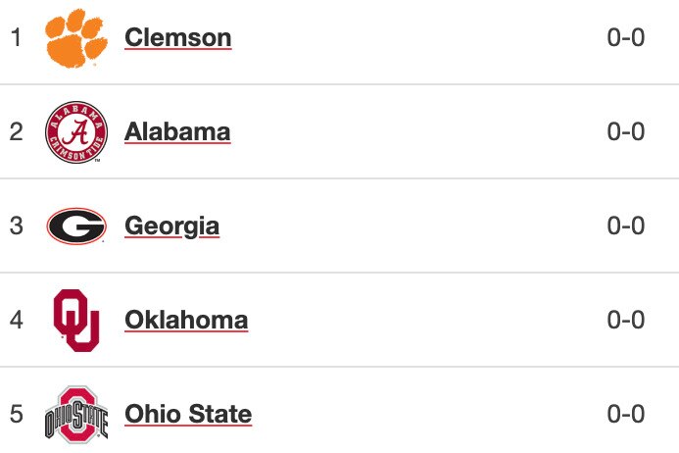This screenshot has height=453, width=679.
Task: Click the Georgia Bulldogs G logo
Action: click(x=76, y=226)
